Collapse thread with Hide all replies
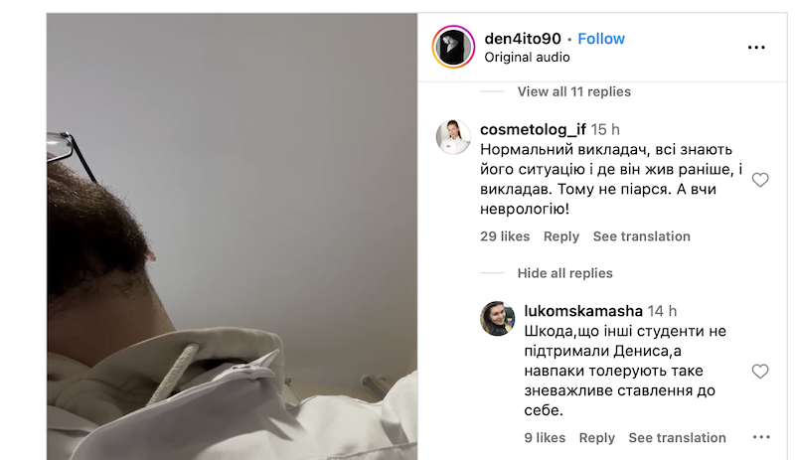The image size is (795, 460). click(x=564, y=273)
